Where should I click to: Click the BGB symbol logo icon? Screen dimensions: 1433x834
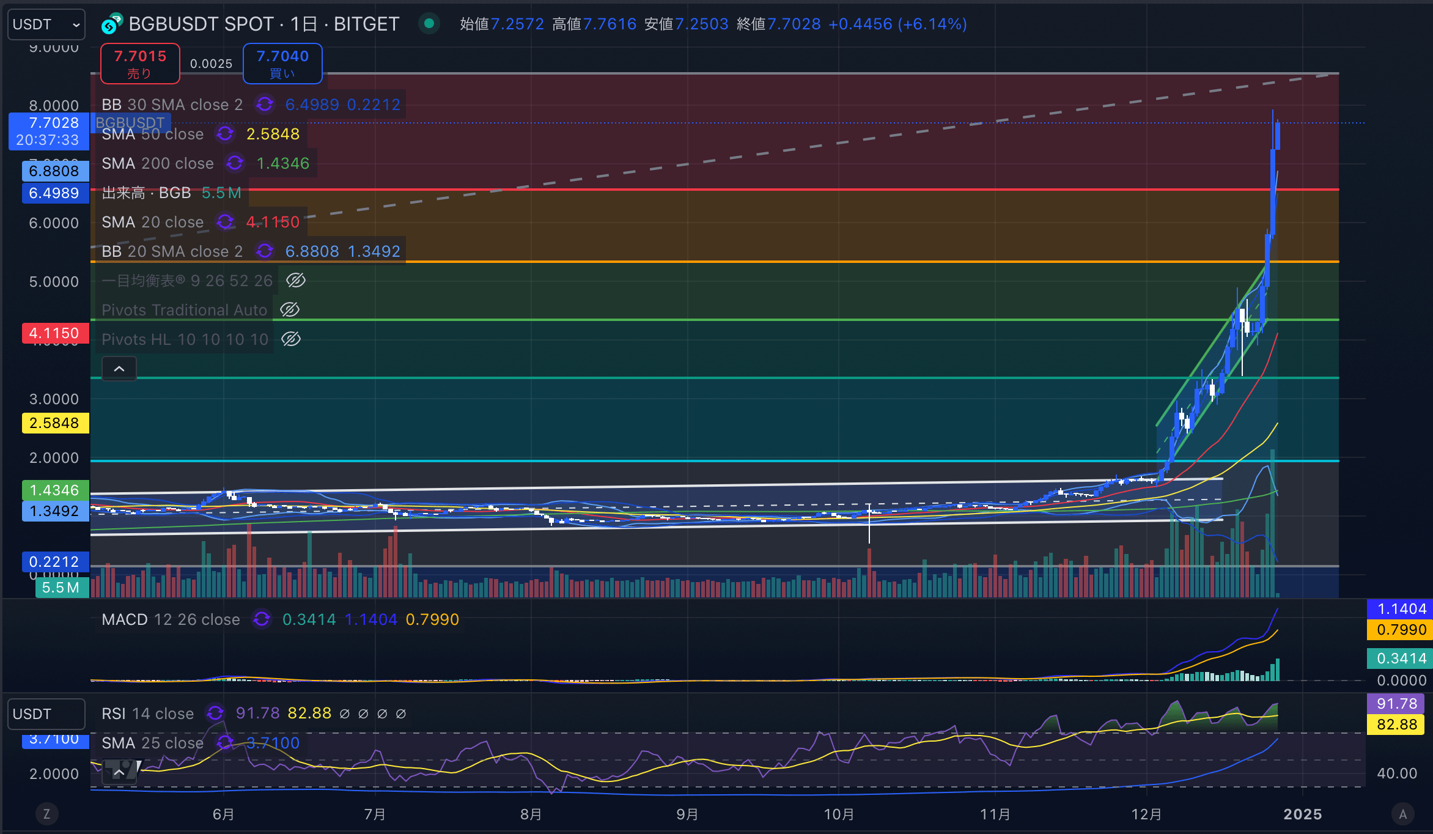[x=112, y=24]
